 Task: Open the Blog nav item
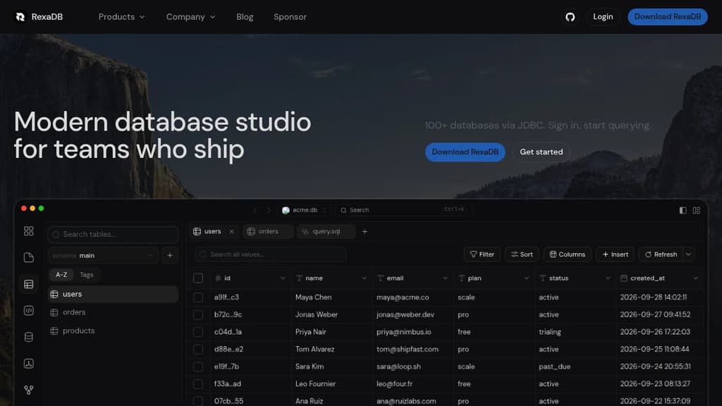[x=245, y=17]
